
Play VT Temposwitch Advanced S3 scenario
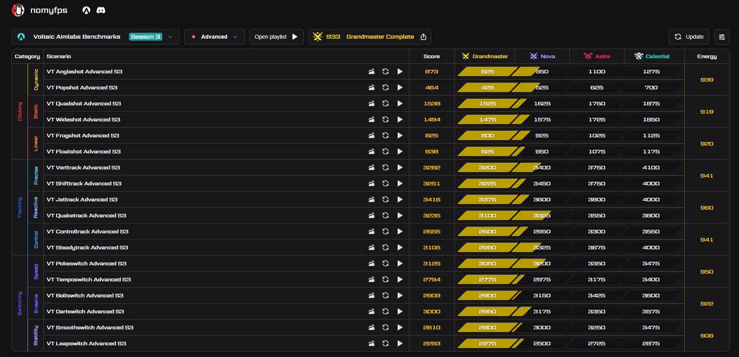[400, 279]
